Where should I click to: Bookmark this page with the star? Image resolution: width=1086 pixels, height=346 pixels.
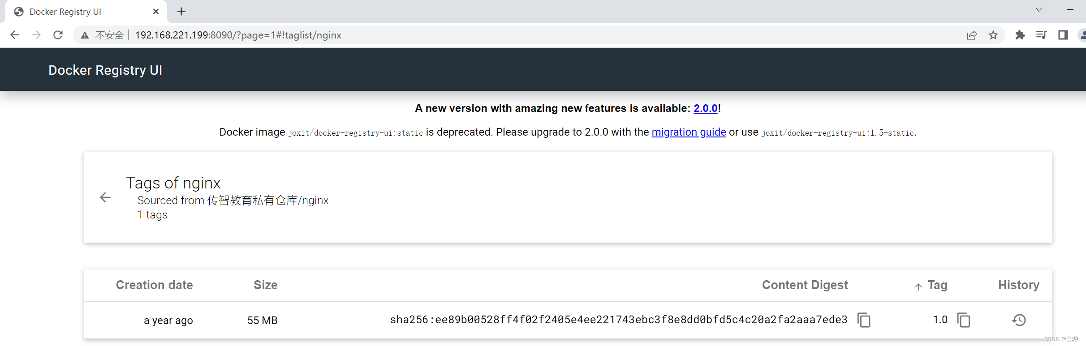tap(993, 35)
